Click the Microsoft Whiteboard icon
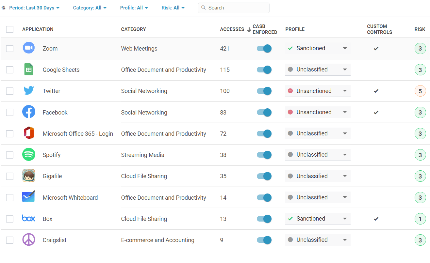The height and width of the screenshot is (263, 430). (29, 197)
